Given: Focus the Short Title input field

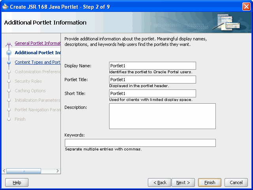Looking at the screenshot, I should (x=153, y=93).
